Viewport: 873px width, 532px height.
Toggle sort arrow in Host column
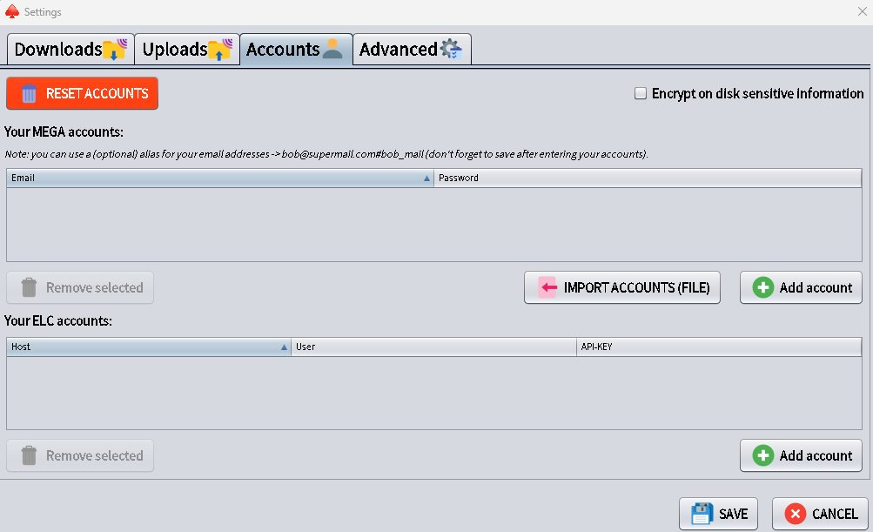[284, 347]
